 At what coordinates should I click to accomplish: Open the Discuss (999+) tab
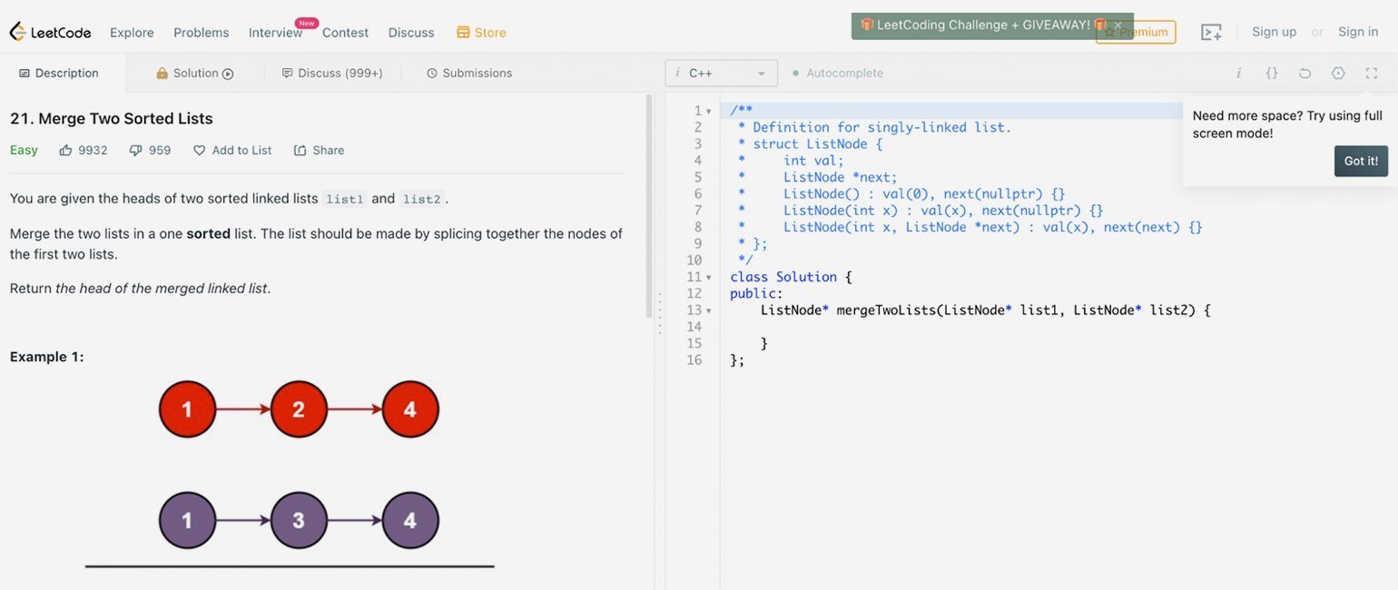(x=332, y=73)
